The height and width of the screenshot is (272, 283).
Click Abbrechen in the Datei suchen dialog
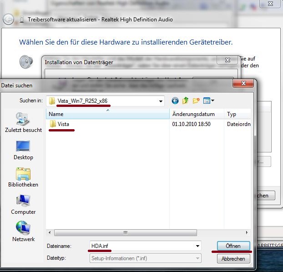(233, 259)
